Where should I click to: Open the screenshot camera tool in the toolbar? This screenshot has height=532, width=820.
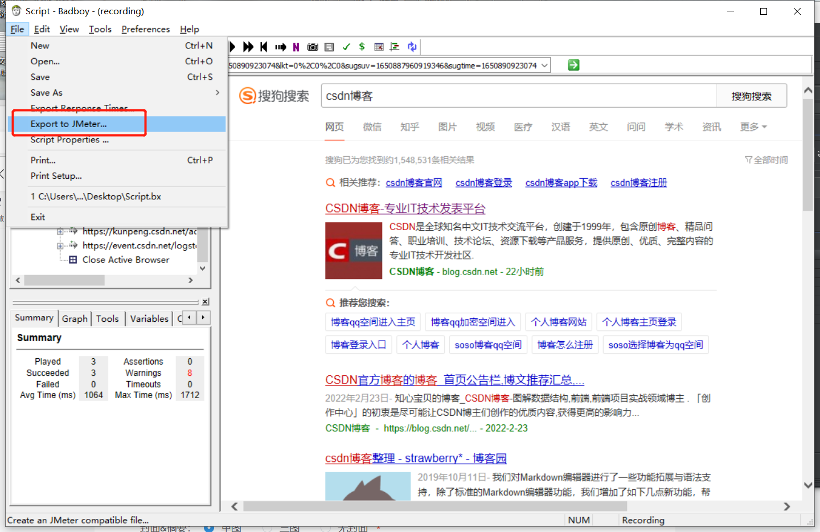pos(312,47)
